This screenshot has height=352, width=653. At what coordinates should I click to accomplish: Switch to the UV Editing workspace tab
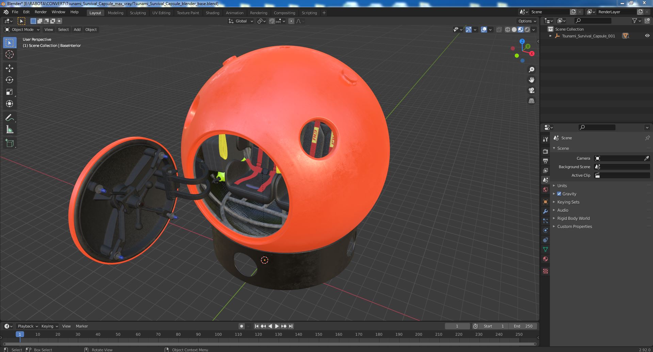161,13
